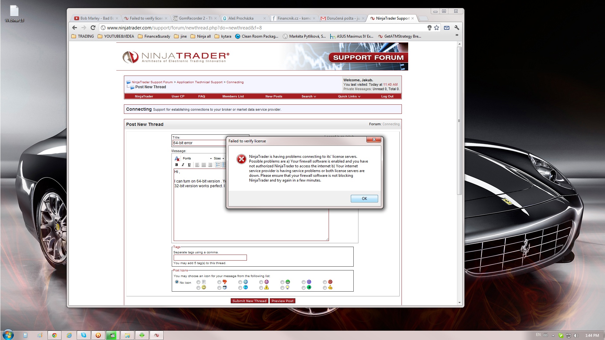Open the TRADING bookmarks folder
Viewport: 605px width, 340px height.
83,36
